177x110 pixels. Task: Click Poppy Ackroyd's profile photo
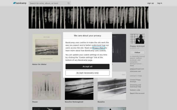pos(137,39)
